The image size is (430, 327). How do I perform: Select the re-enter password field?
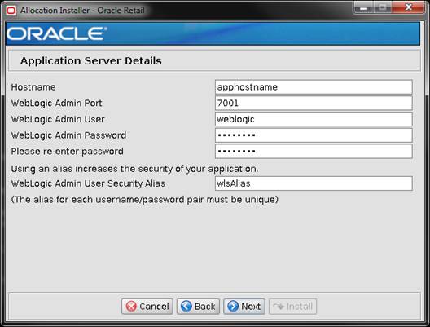coord(314,152)
